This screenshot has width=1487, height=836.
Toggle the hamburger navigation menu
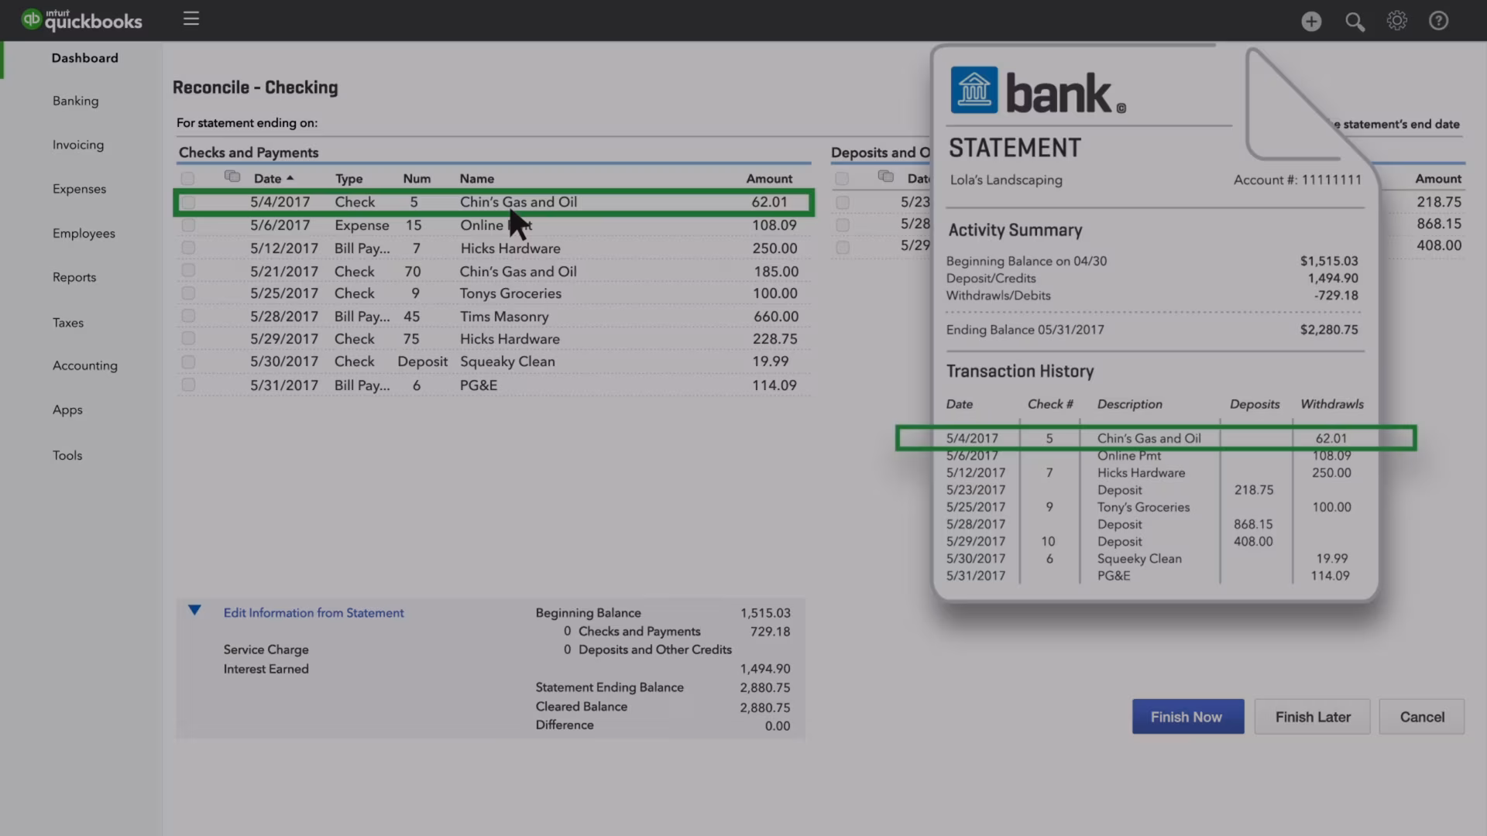[191, 19]
